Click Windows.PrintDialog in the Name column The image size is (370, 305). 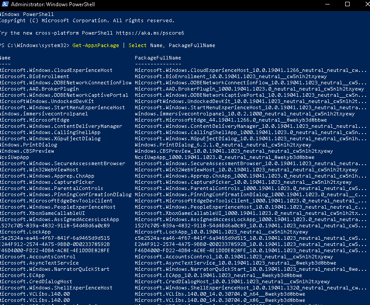coord(28,145)
